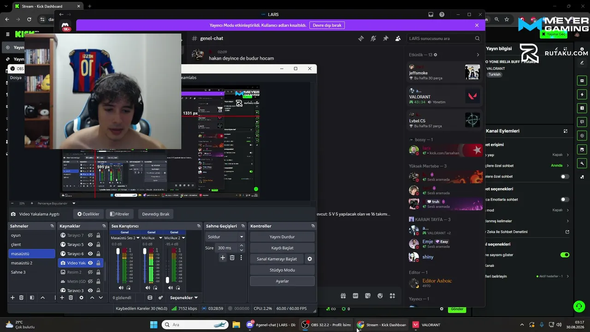
Task: Open pinned messages in Discord
Action: (x=386, y=38)
